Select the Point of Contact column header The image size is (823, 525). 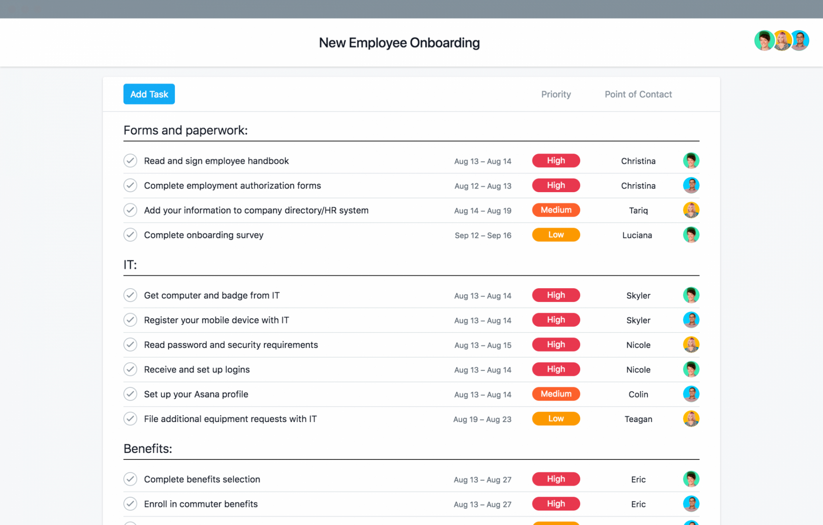(638, 94)
